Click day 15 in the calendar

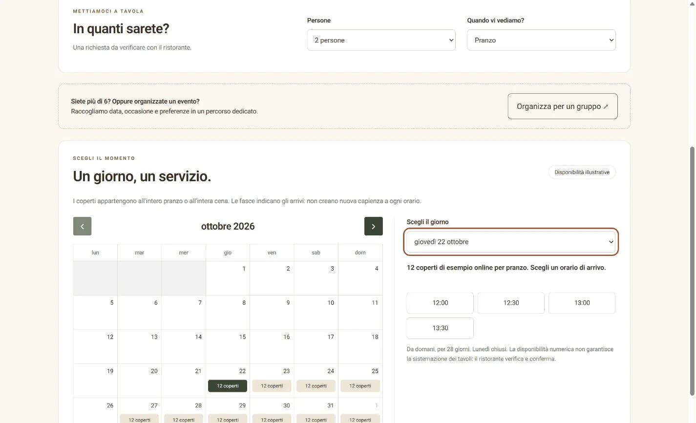(x=228, y=346)
